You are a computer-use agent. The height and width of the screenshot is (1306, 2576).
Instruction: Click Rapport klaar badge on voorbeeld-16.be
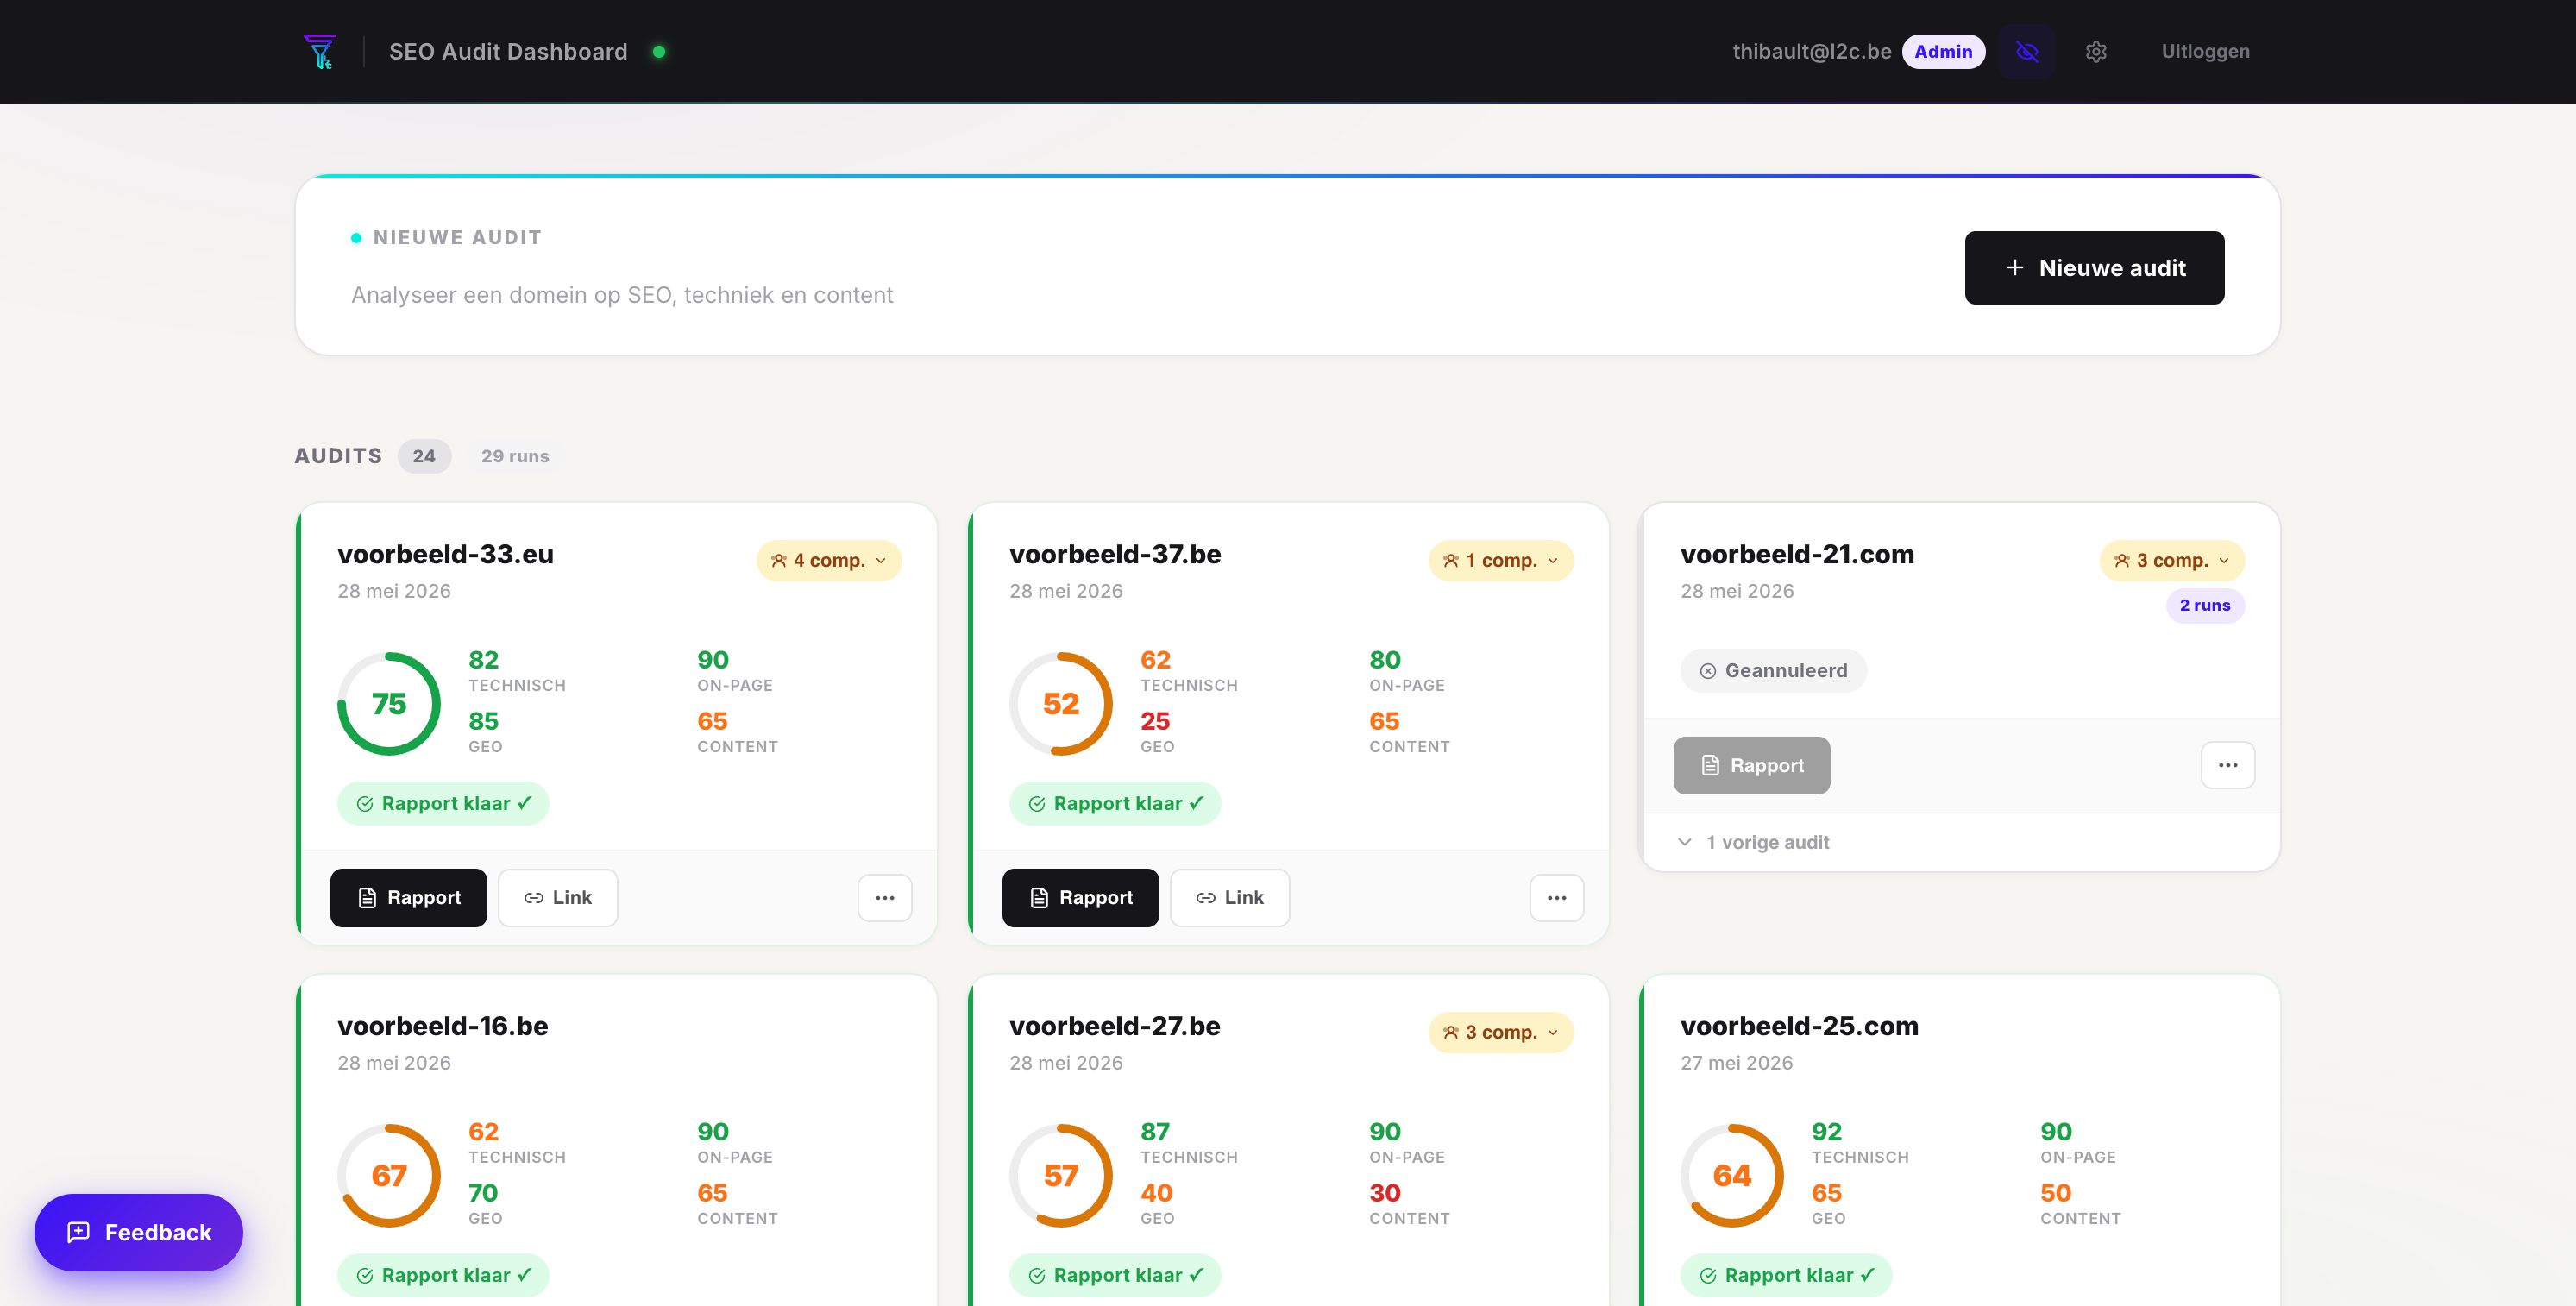(443, 1275)
